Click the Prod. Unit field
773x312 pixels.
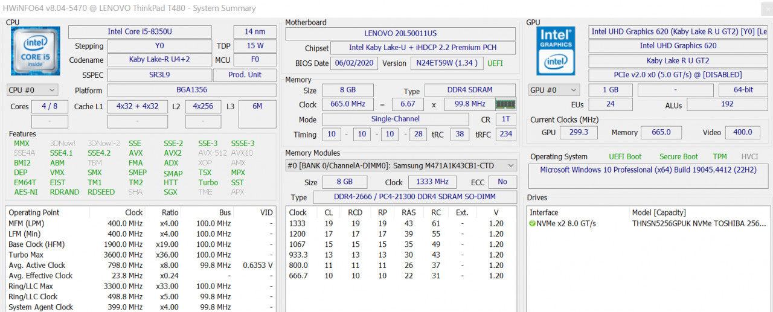[x=245, y=75]
